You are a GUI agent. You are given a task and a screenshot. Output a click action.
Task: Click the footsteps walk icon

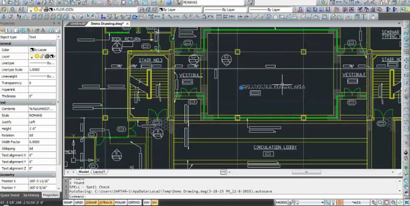tap(19, 16)
